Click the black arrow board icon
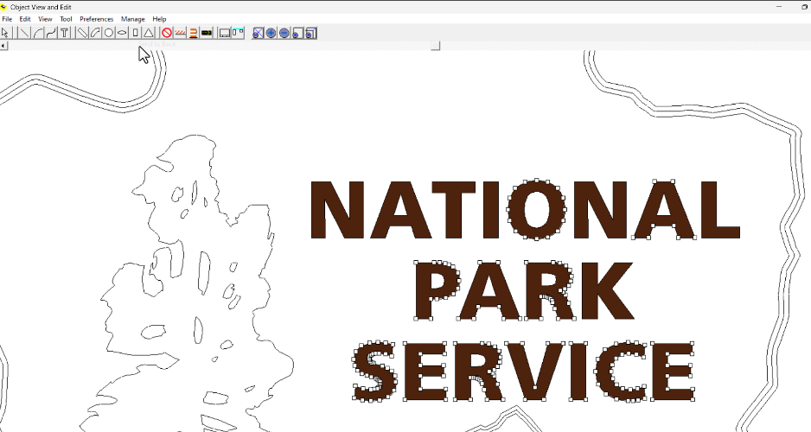This screenshot has height=432, width=811. [x=207, y=33]
